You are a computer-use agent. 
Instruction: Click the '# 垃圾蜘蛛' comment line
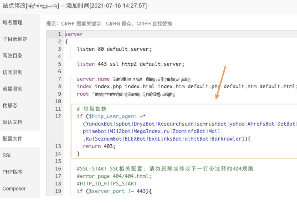click(92, 109)
